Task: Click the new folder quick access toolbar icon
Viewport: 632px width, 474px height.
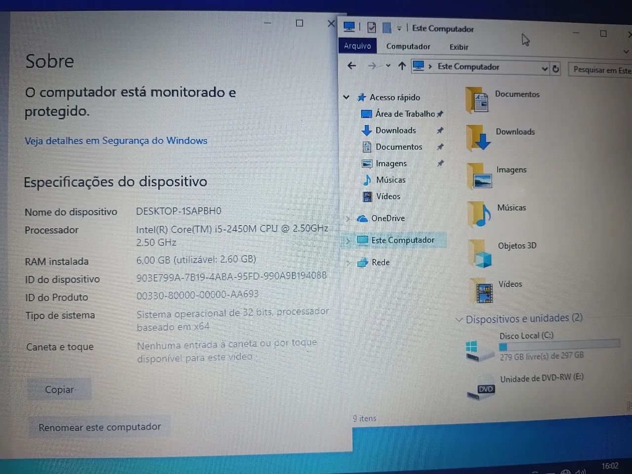Action: point(387,28)
